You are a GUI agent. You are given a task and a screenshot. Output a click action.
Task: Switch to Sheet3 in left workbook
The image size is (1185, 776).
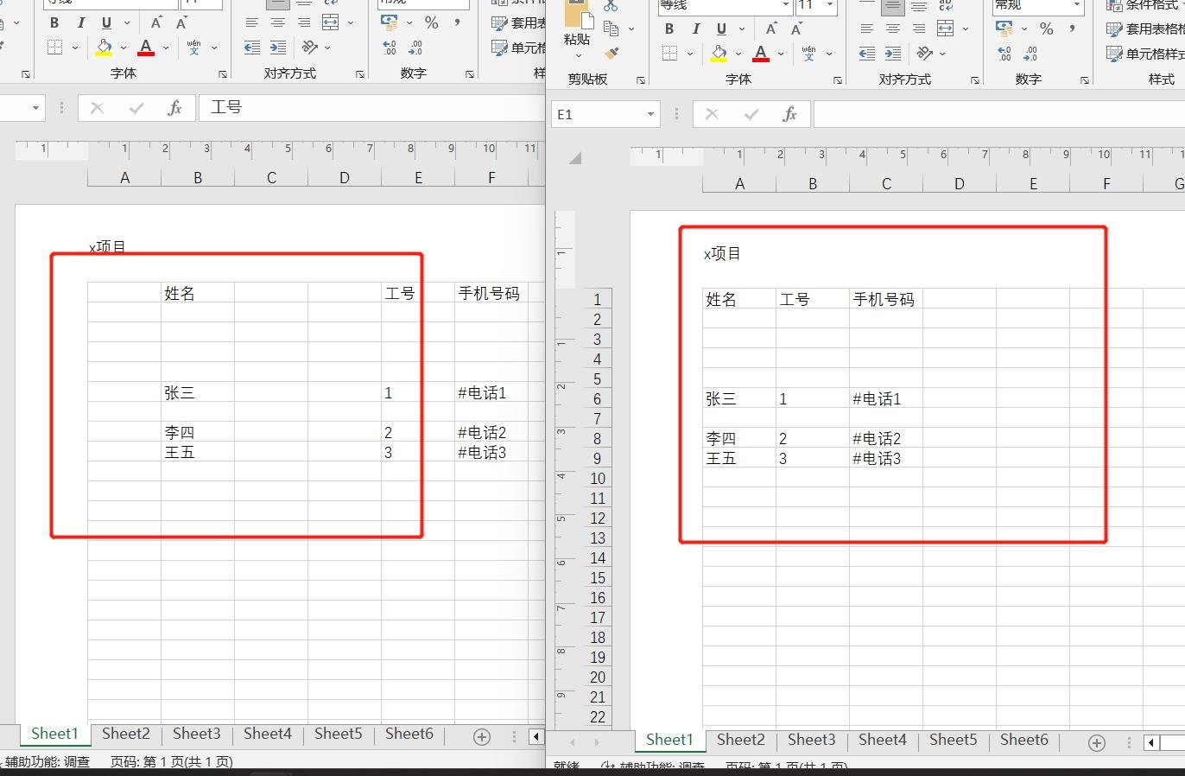click(x=196, y=734)
